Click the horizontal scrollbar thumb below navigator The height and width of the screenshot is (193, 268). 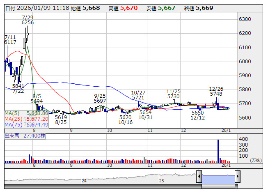pyautogui.click(x=218, y=187)
